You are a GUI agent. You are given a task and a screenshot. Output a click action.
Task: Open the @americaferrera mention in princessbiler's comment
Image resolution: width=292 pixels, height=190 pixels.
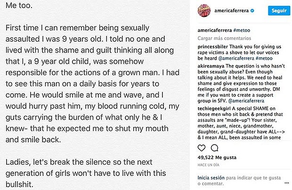coord(236,58)
